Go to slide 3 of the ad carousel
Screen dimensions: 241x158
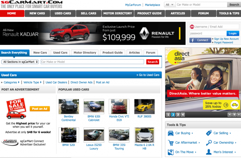coord(178,115)
